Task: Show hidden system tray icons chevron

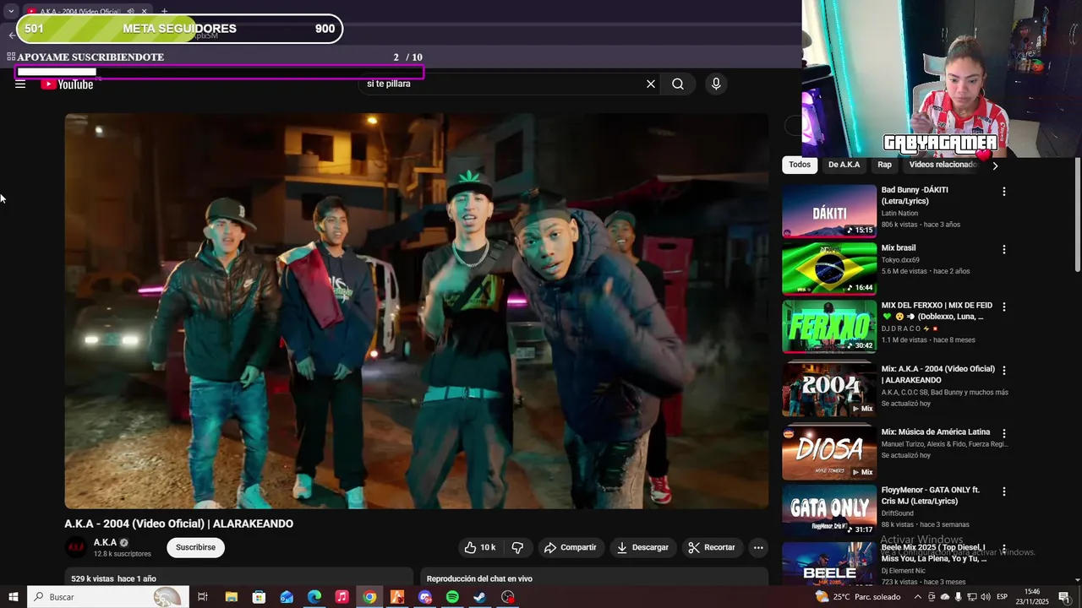Action: [918, 597]
